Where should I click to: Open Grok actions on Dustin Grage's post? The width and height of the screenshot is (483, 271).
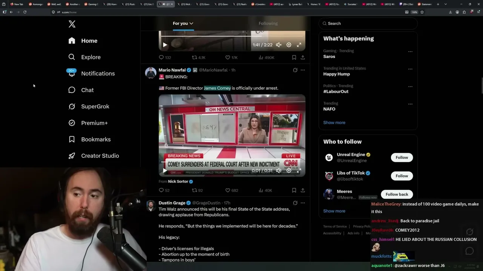(x=295, y=203)
